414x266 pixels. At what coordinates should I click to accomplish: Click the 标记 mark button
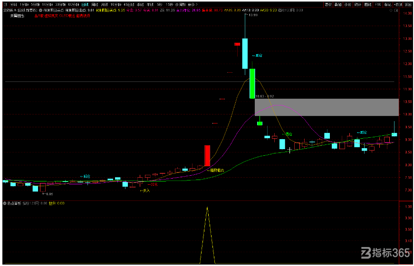387,4
